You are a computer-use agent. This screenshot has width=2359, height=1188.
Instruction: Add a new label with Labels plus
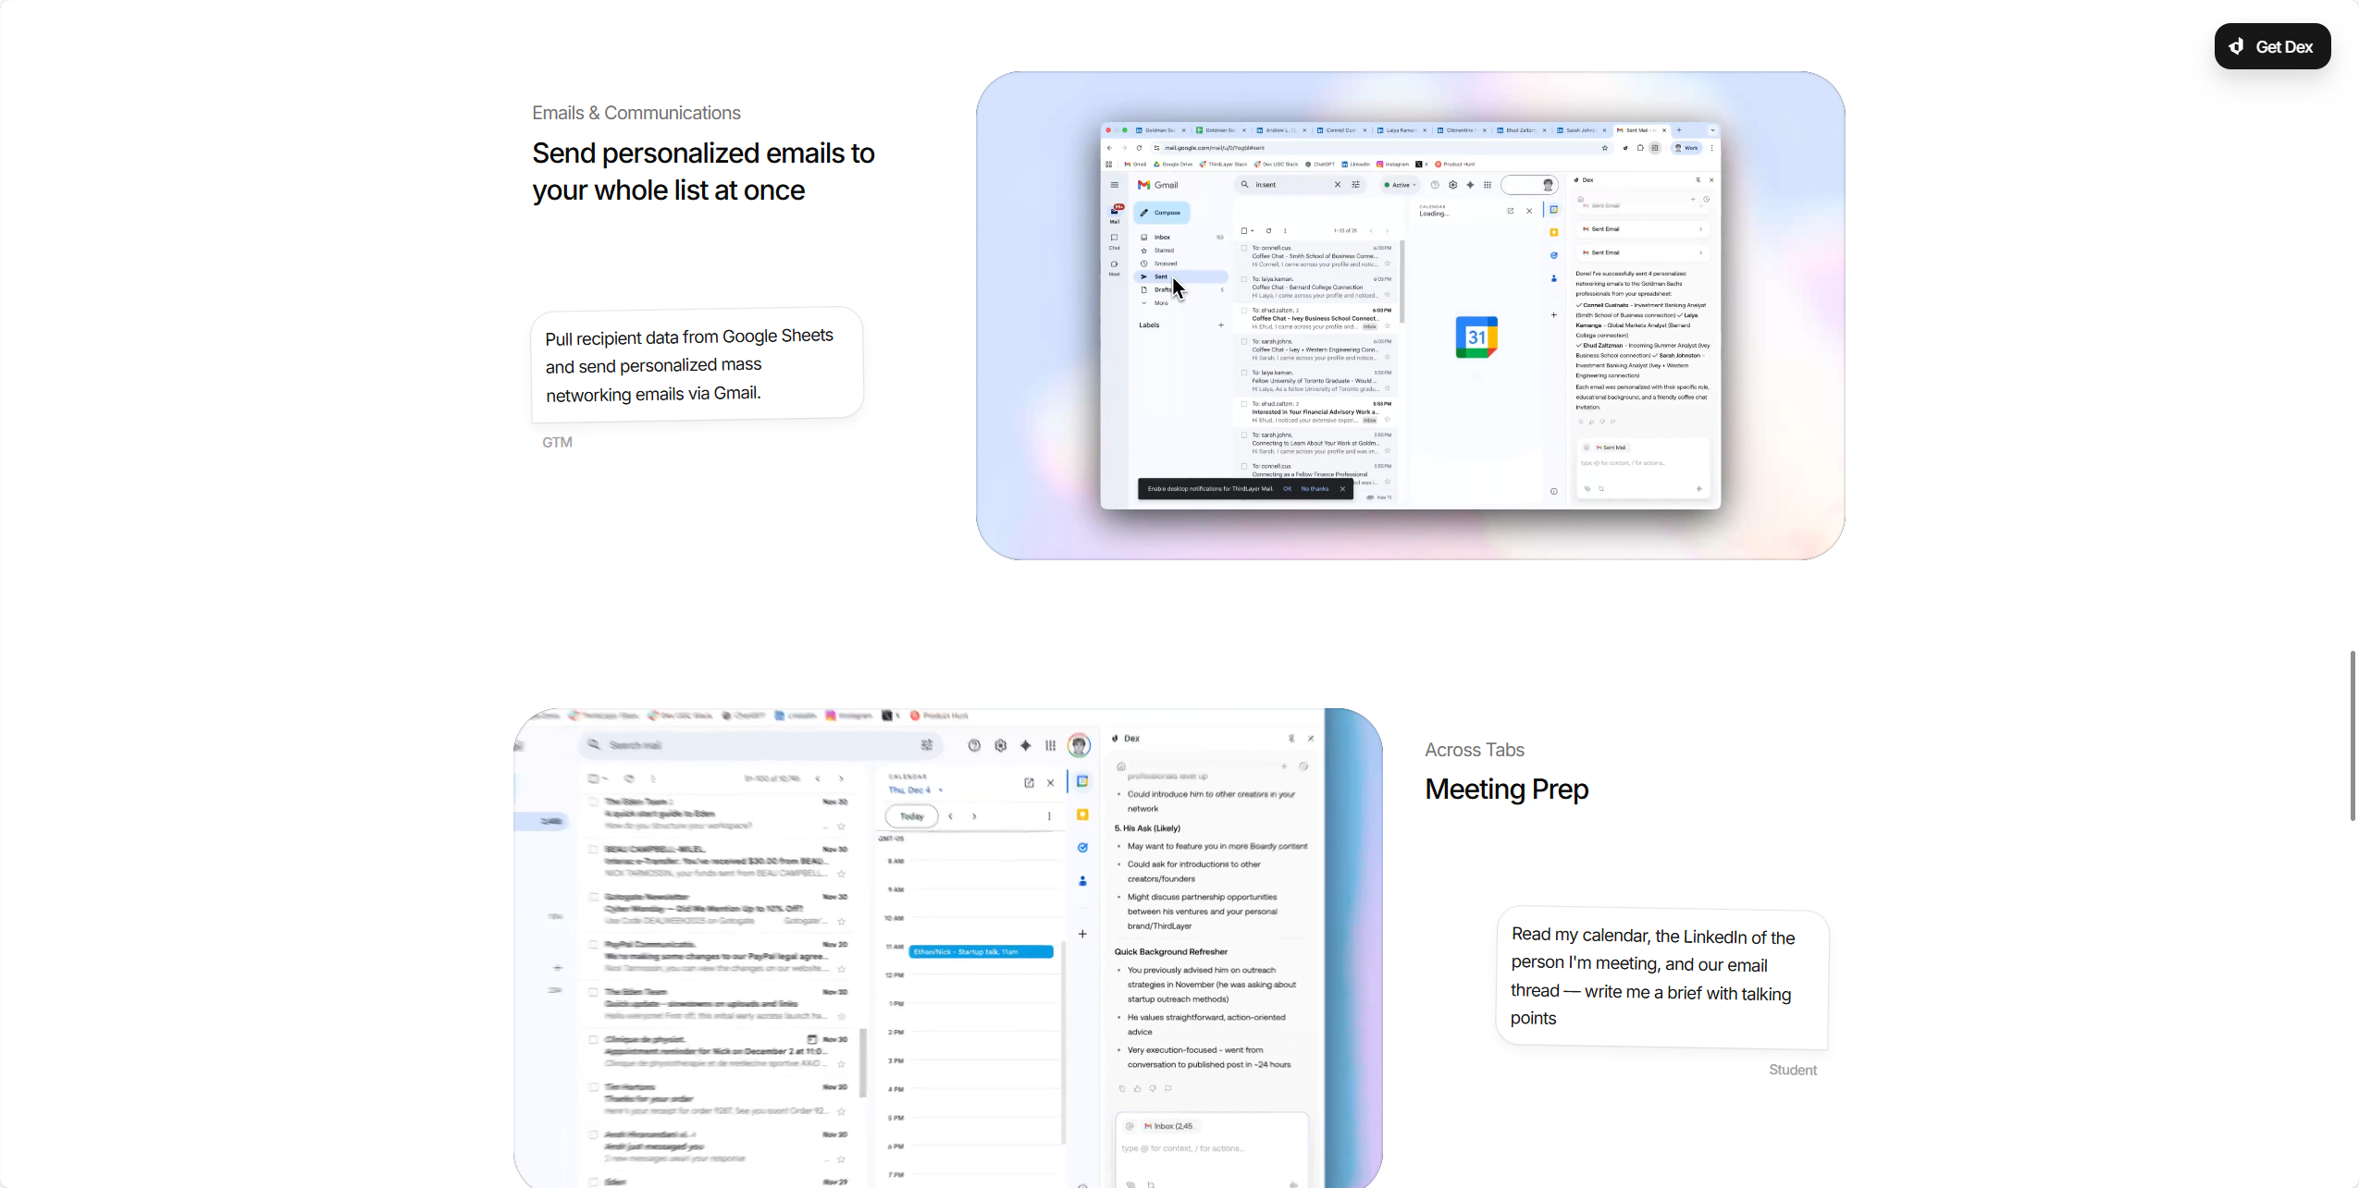pos(1221,325)
